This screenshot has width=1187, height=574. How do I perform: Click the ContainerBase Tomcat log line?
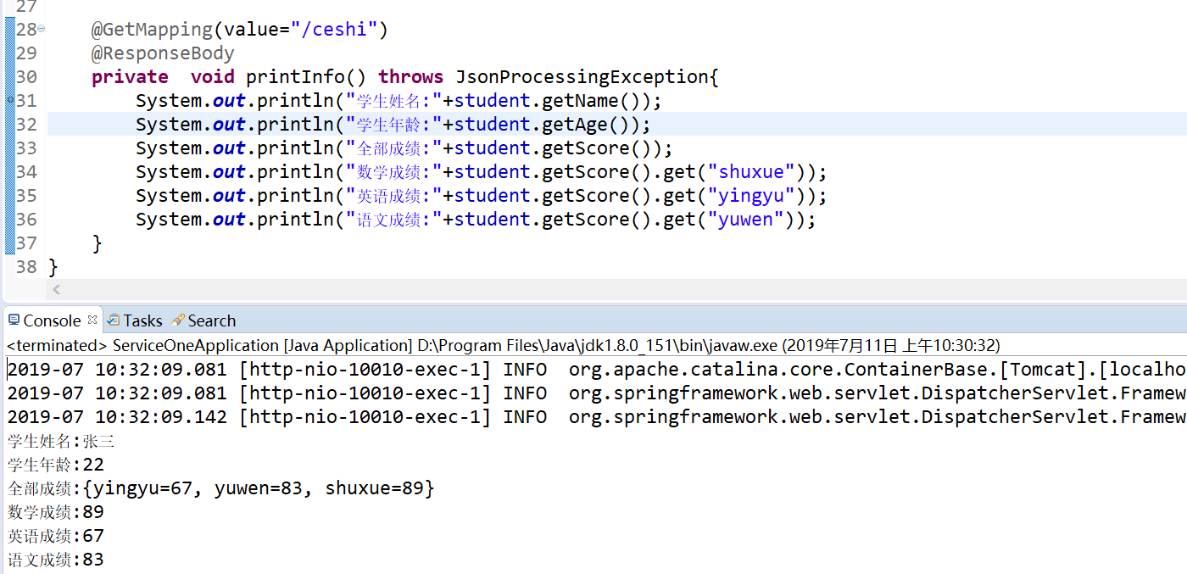pos(596,370)
